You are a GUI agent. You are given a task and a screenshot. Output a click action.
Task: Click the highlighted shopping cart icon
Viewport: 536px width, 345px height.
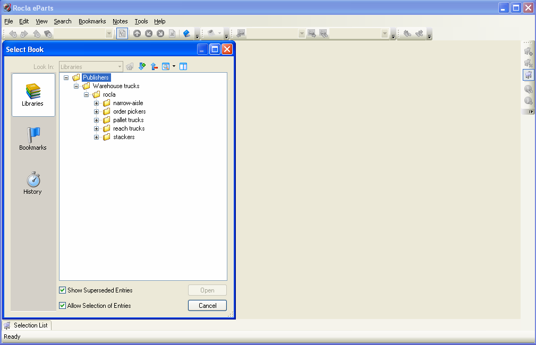(x=529, y=75)
